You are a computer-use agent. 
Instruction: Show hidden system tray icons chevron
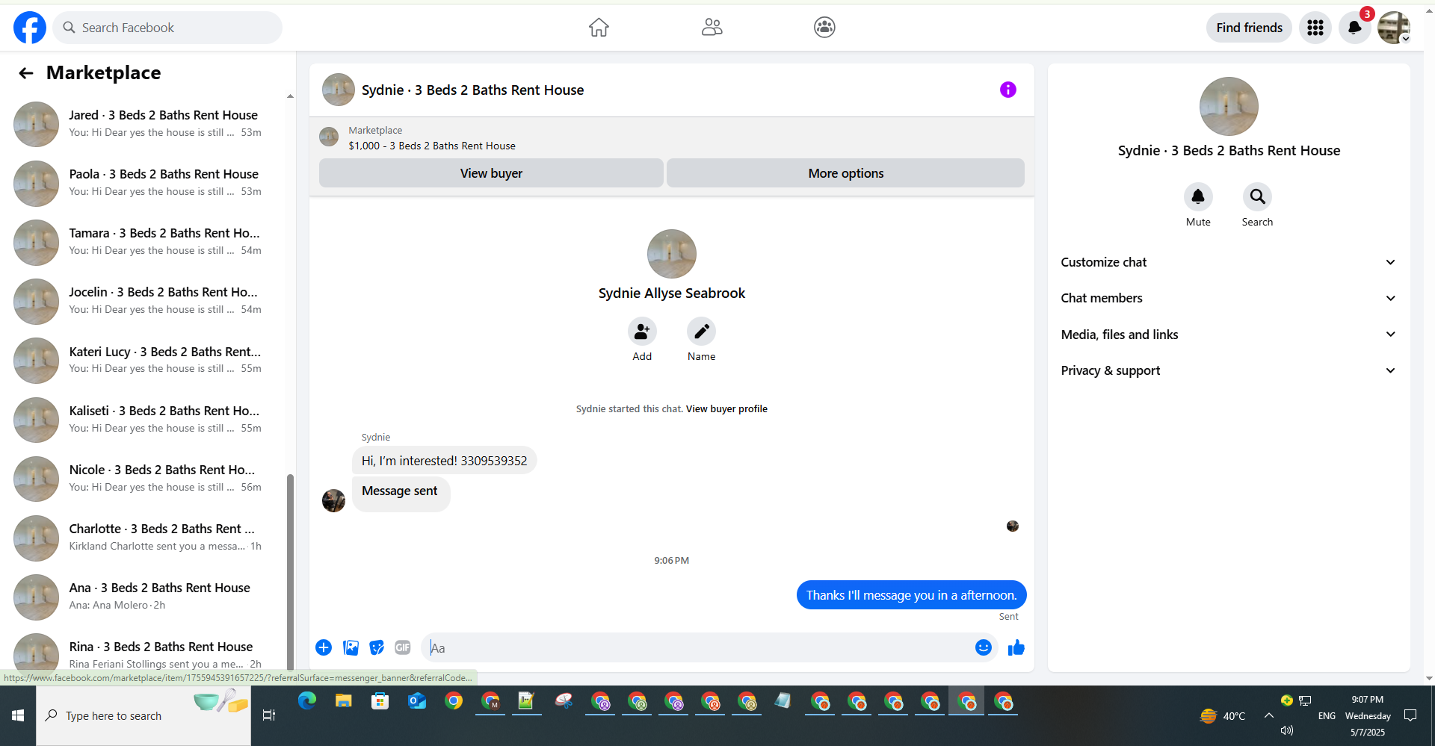(x=1269, y=715)
